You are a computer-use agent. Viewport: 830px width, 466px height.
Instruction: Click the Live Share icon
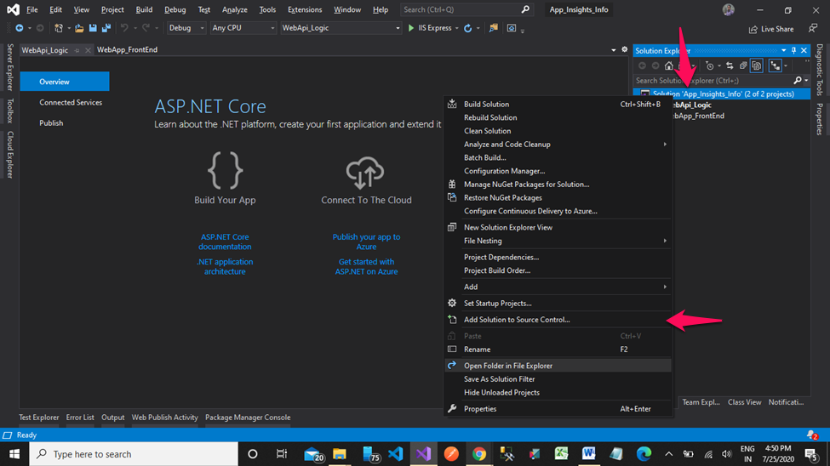coord(753,29)
